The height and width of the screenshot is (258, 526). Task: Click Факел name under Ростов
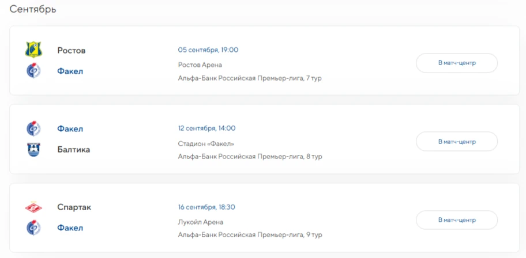(x=70, y=71)
